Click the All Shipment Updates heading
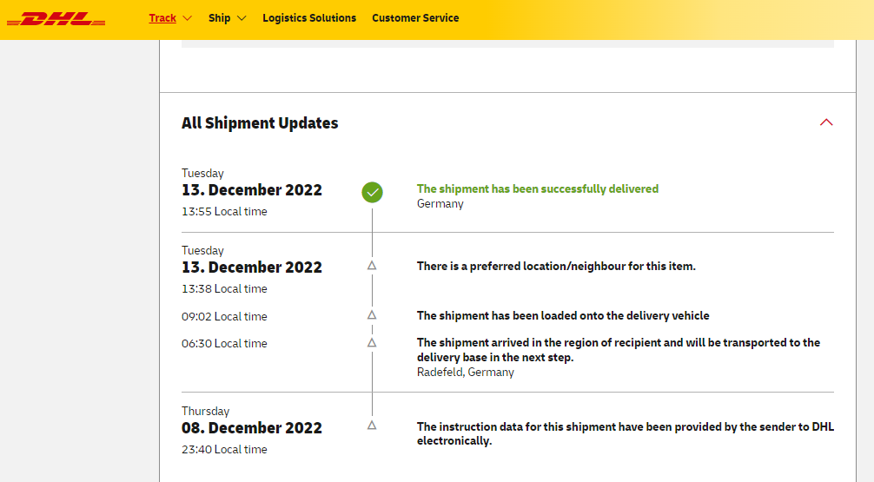This screenshot has height=482, width=874. click(260, 123)
